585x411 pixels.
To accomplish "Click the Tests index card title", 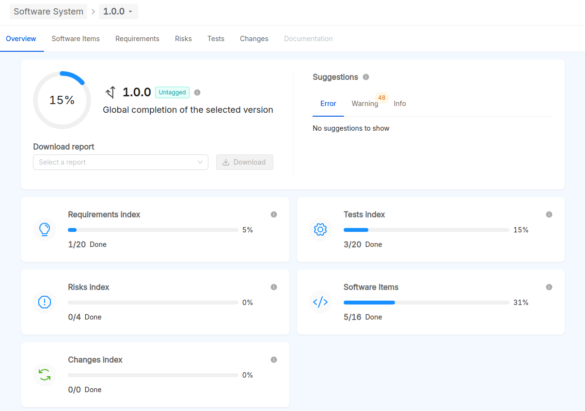I will [364, 214].
